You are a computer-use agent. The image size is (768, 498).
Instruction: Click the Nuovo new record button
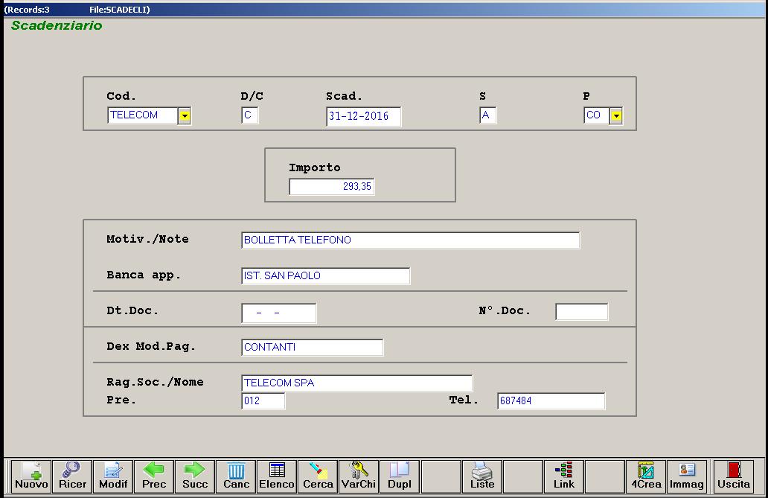click(x=31, y=476)
